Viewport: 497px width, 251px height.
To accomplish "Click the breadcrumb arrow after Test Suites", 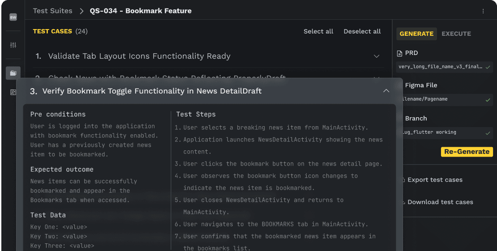I will click(81, 11).
